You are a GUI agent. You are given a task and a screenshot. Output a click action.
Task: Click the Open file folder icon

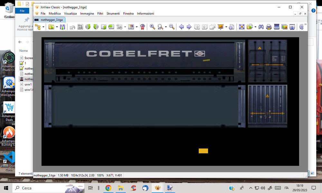tap(51, 27)
